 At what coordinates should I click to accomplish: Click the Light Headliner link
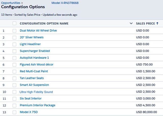[30, 44]
